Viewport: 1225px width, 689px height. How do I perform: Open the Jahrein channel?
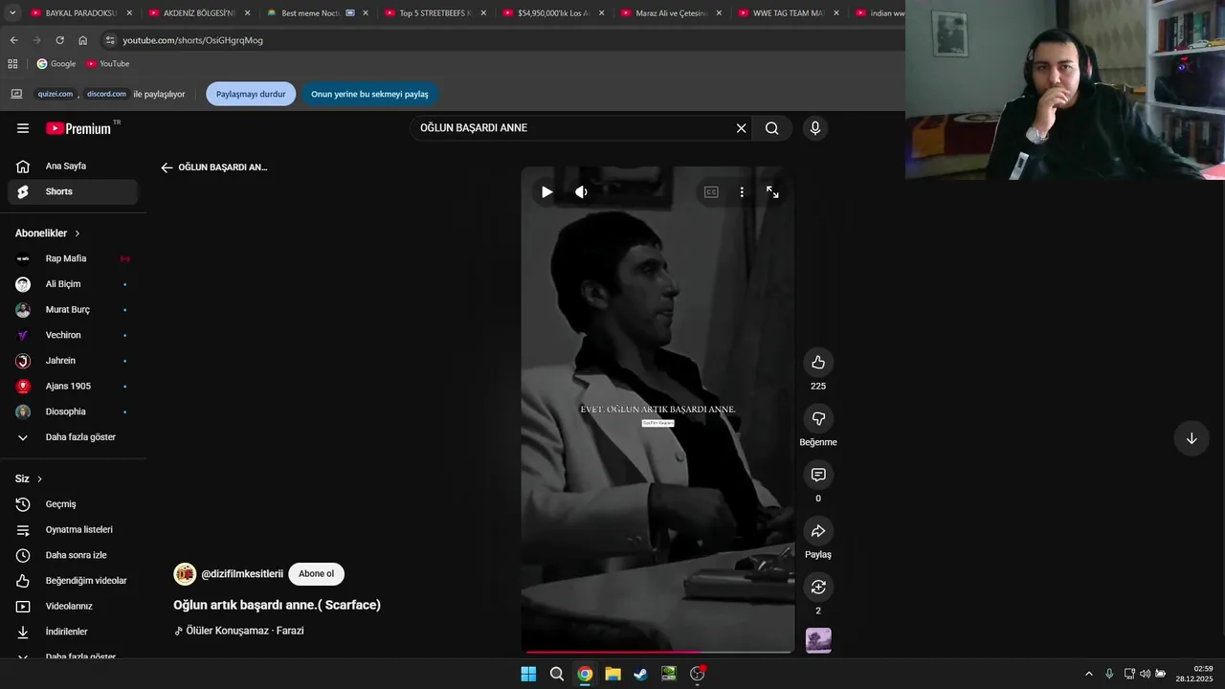coord(73,361)
